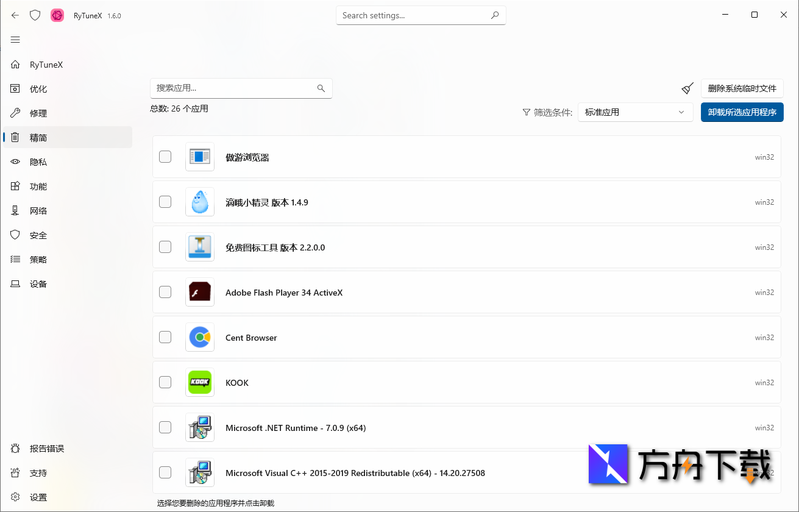Select KOOK for uninstallation
This screenshot has height=512, width=799.
(165, 382)
